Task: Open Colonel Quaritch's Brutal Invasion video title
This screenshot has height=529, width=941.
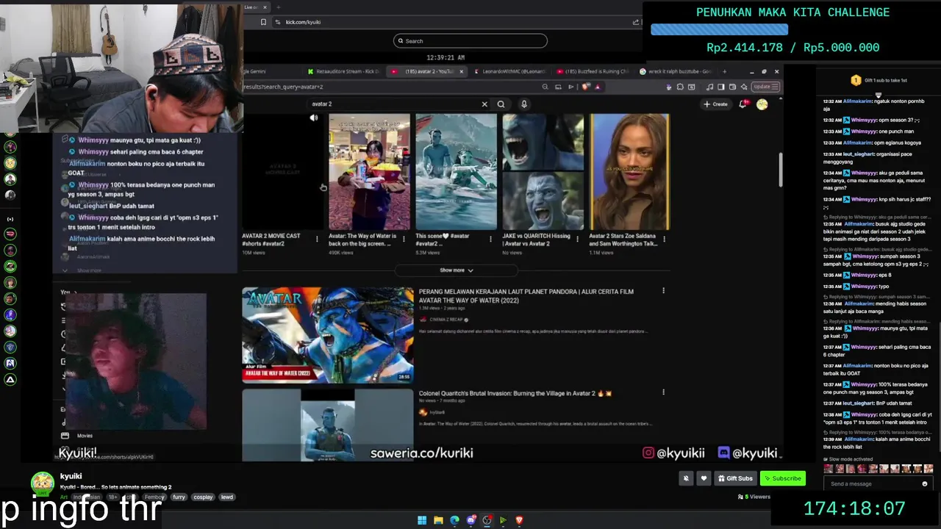Action: [515, 394]
